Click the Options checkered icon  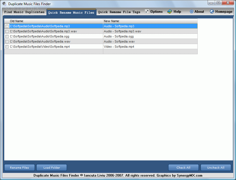(x=147, y=11)
